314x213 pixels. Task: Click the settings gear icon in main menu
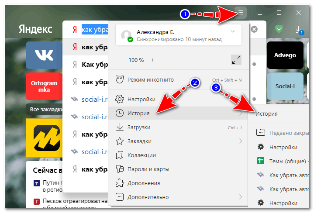pyautogui.click(x=120, y=99)
